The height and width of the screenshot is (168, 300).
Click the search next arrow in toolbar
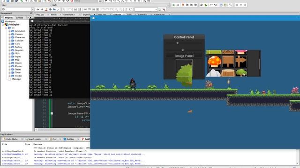point(42,9)
